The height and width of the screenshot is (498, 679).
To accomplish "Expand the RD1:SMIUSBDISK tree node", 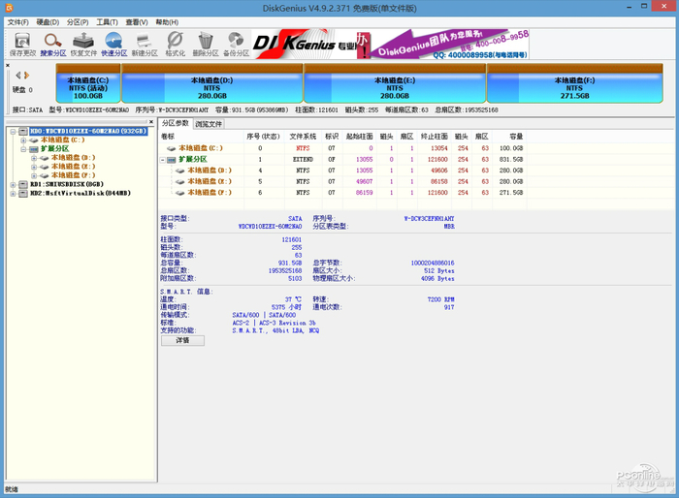I will pos(12,184).
